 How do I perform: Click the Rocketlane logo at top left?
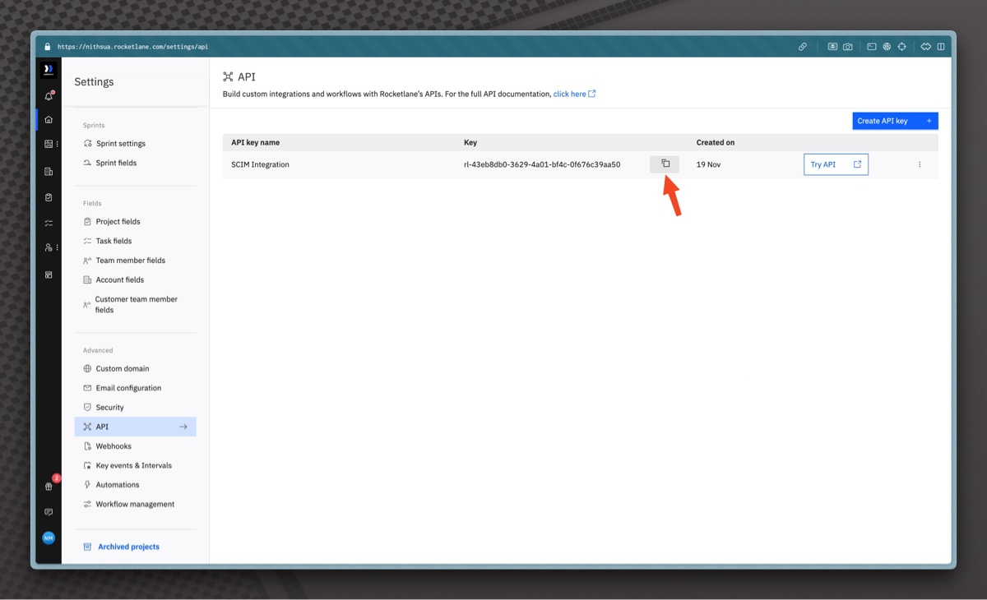click(x=49, y=70)
